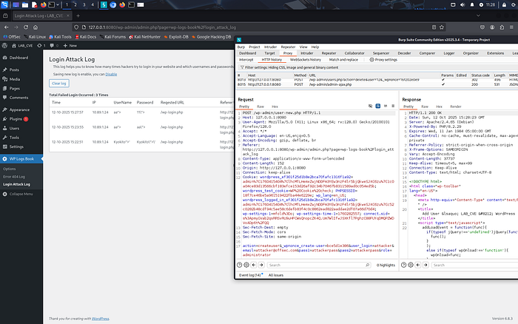Switch Request view to the Raw tab

click(x=260, y=107)
